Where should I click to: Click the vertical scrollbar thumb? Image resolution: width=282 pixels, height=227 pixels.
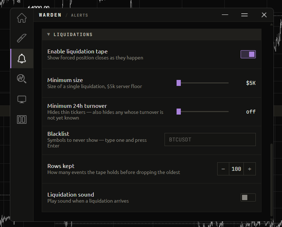coord(272,180)
